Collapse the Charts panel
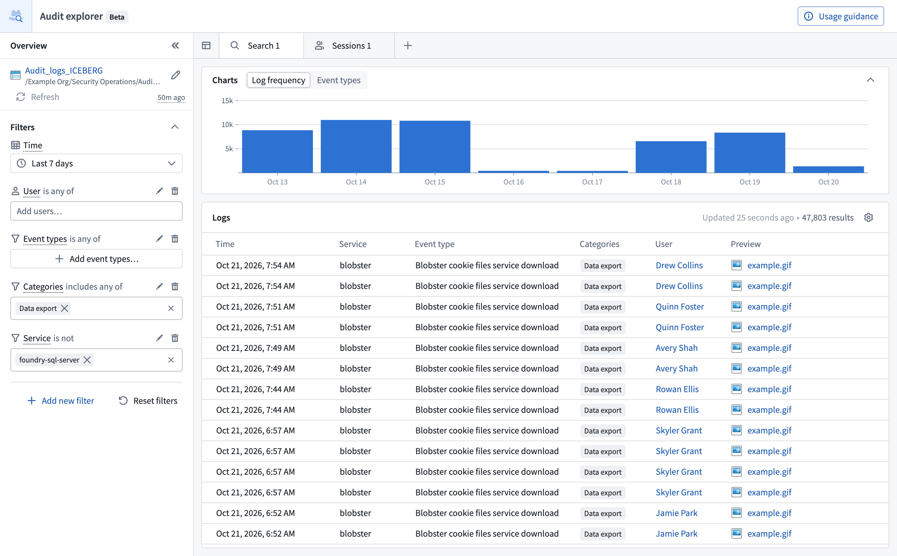This screenshot has height=556, width=897. point(870,80)
